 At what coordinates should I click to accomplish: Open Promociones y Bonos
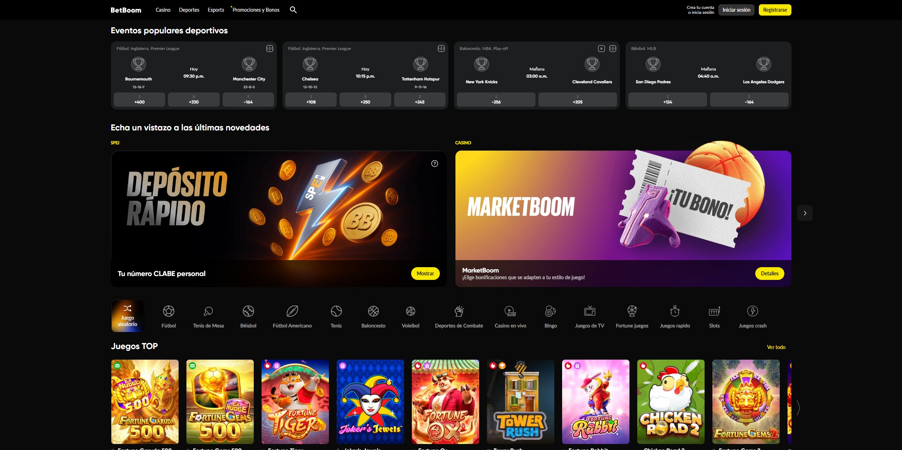pos(256,10)
